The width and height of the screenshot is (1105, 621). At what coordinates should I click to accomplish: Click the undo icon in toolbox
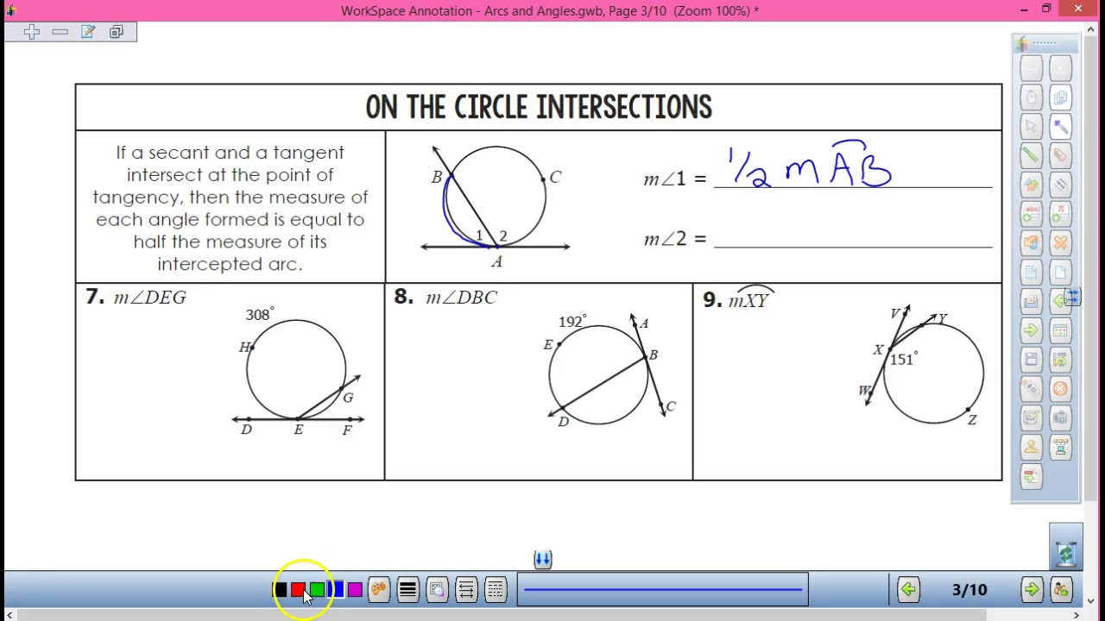[1031, 243]
